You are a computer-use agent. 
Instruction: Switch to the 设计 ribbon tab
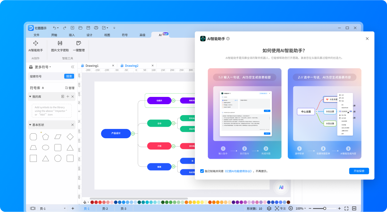[x=89, y=35]
